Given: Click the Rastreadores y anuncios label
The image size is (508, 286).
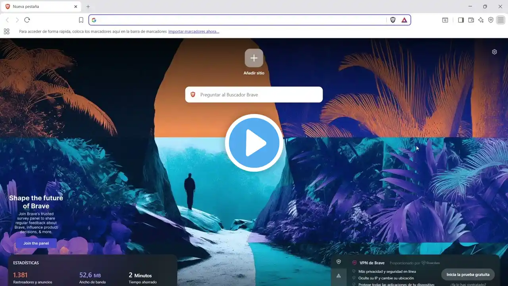Looking at the screenshot, I should coord(33,282).
